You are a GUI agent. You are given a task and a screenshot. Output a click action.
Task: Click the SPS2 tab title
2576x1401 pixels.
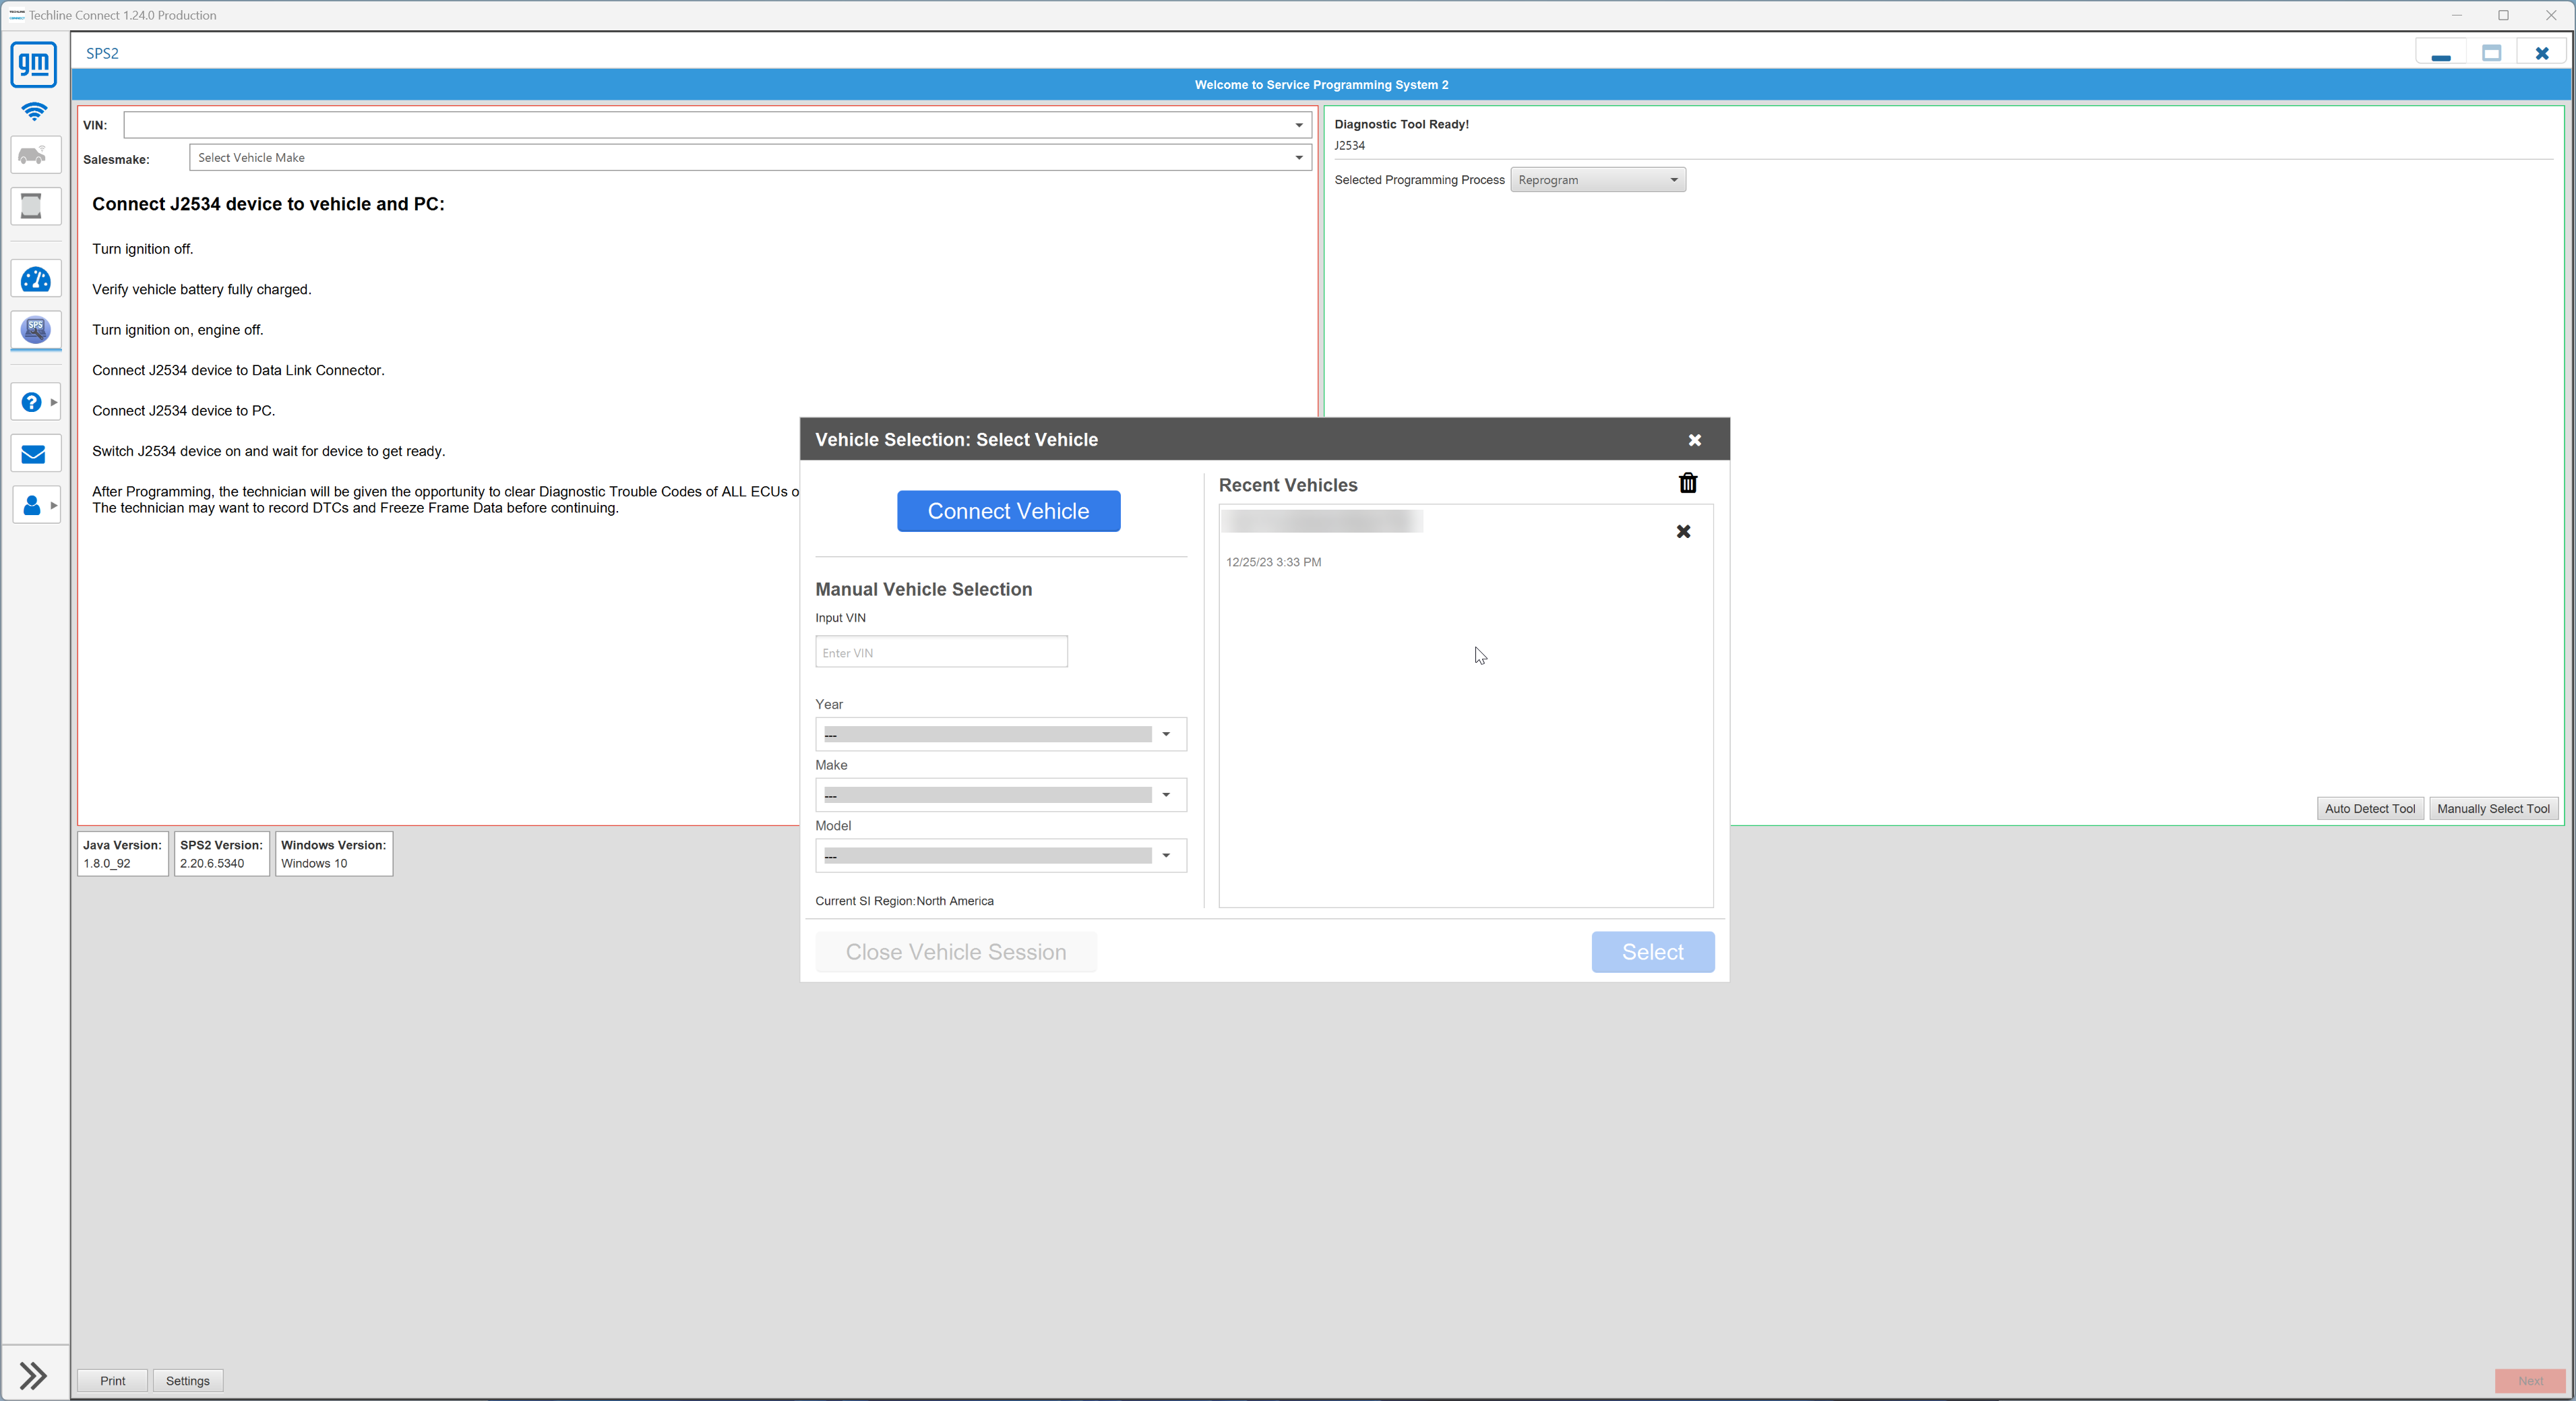pos(102,53)
